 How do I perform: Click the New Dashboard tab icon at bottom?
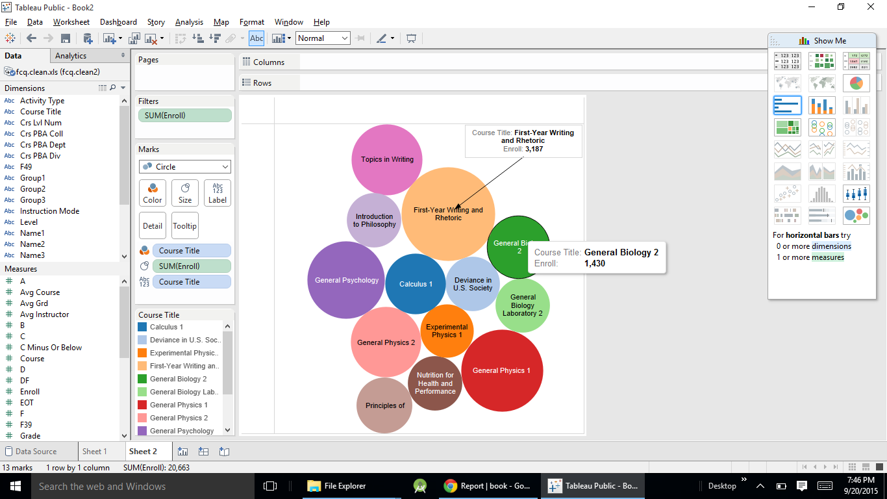pos(203,452)
